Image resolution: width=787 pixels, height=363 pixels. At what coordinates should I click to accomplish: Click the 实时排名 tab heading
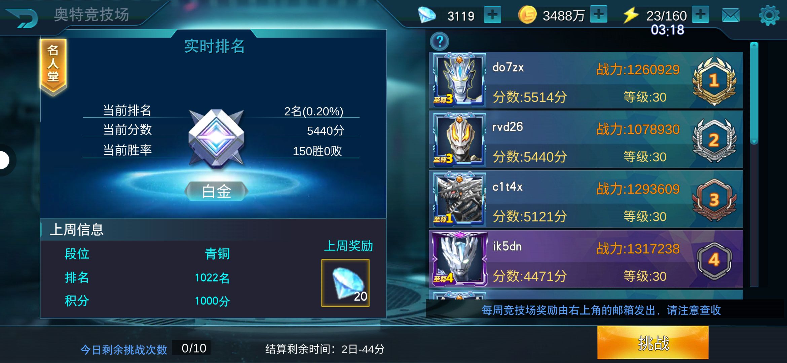[214, 46]
